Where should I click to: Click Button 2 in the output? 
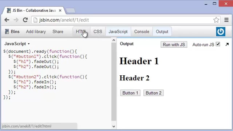point(154,93)
